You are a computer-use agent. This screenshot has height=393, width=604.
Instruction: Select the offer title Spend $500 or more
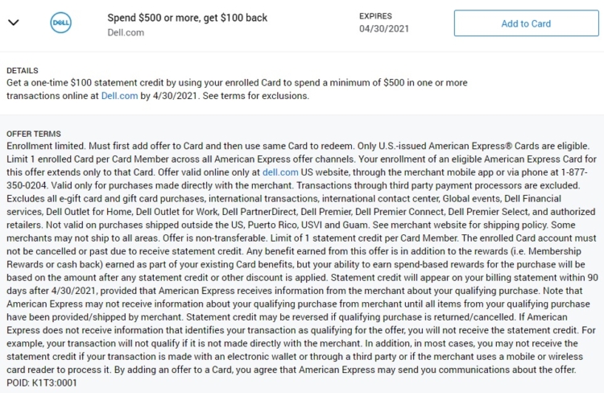187,18
